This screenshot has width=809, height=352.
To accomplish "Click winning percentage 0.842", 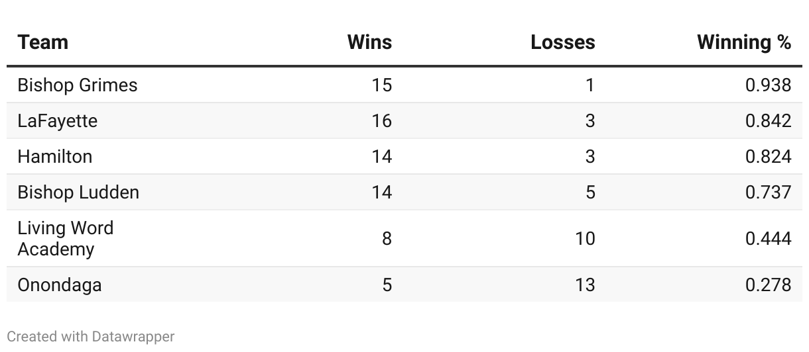I will point(769,121).
